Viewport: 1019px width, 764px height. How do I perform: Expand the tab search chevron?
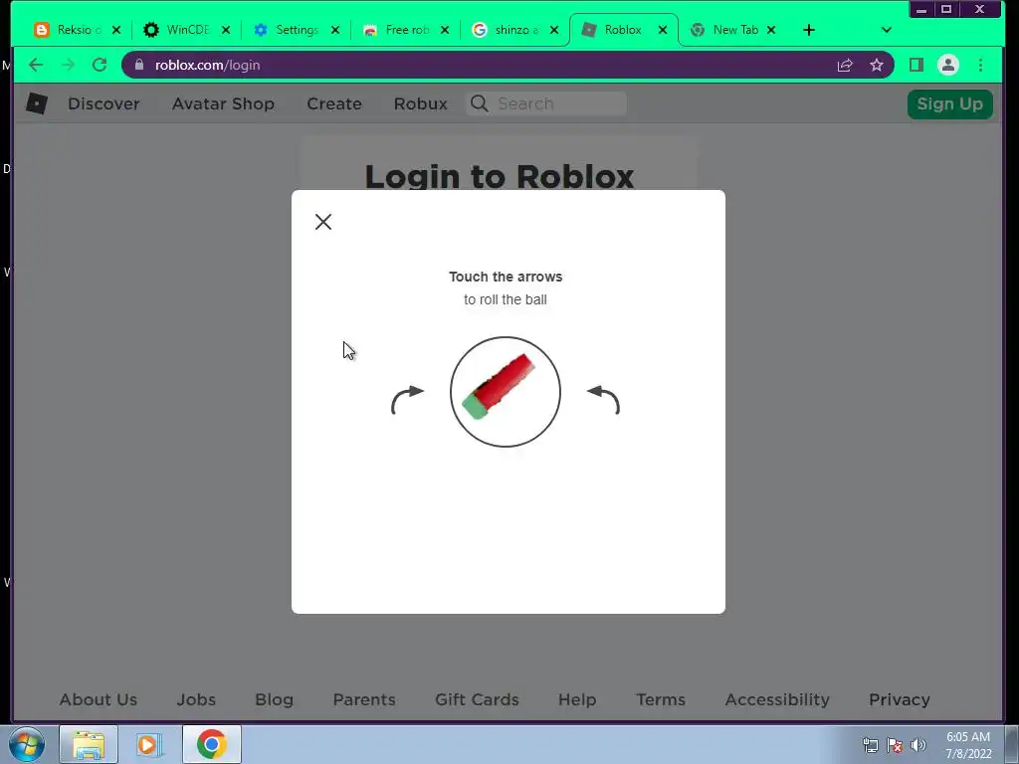click(x=886, y=30)
